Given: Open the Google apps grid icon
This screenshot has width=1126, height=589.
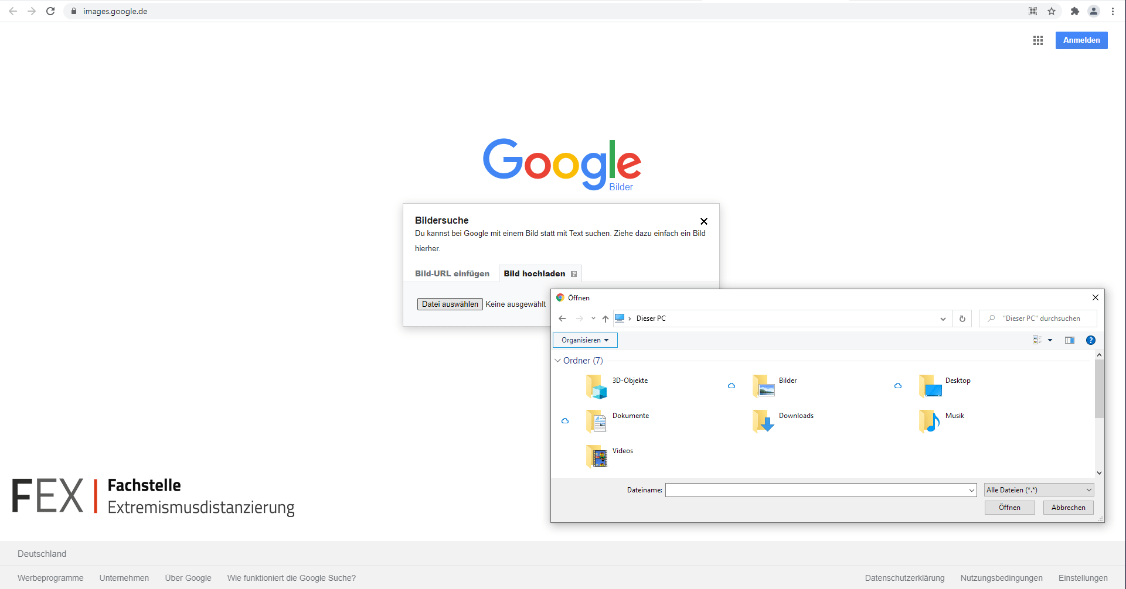Looking at the screenshot, I should [x=1037, y=40].
